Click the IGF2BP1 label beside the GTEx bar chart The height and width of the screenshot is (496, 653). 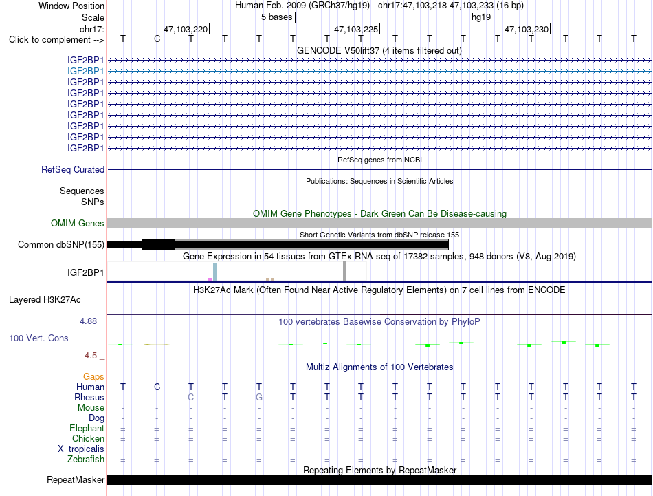click(x=85, y=272)
